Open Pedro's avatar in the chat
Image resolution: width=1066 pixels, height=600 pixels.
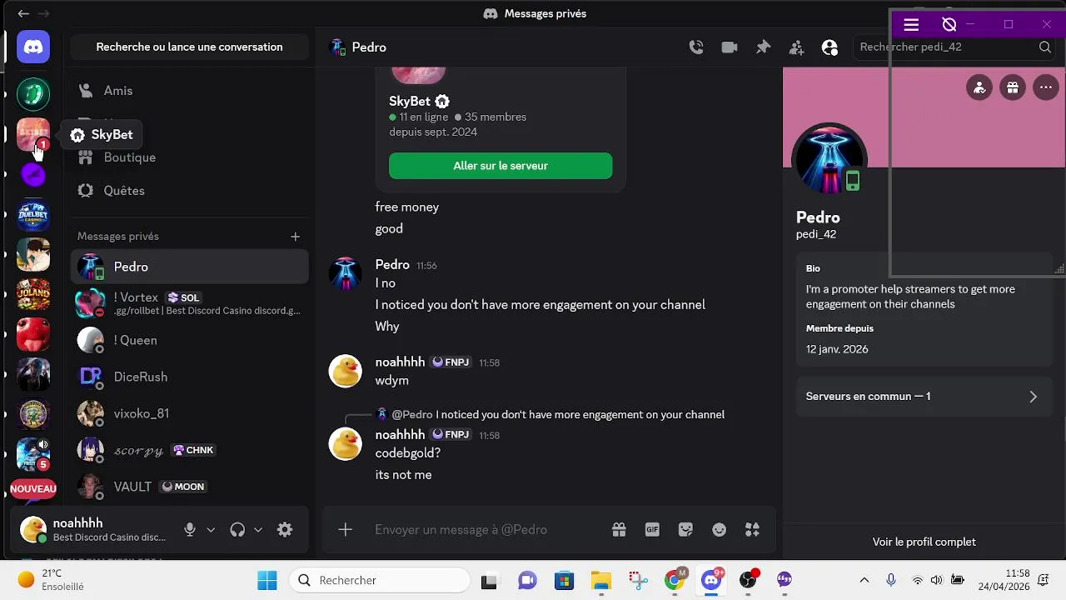(345, 273)
